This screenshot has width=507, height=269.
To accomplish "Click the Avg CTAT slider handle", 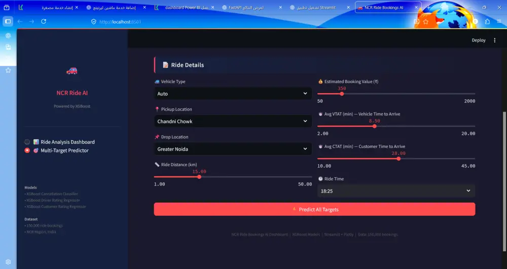I will pos(399,159).
